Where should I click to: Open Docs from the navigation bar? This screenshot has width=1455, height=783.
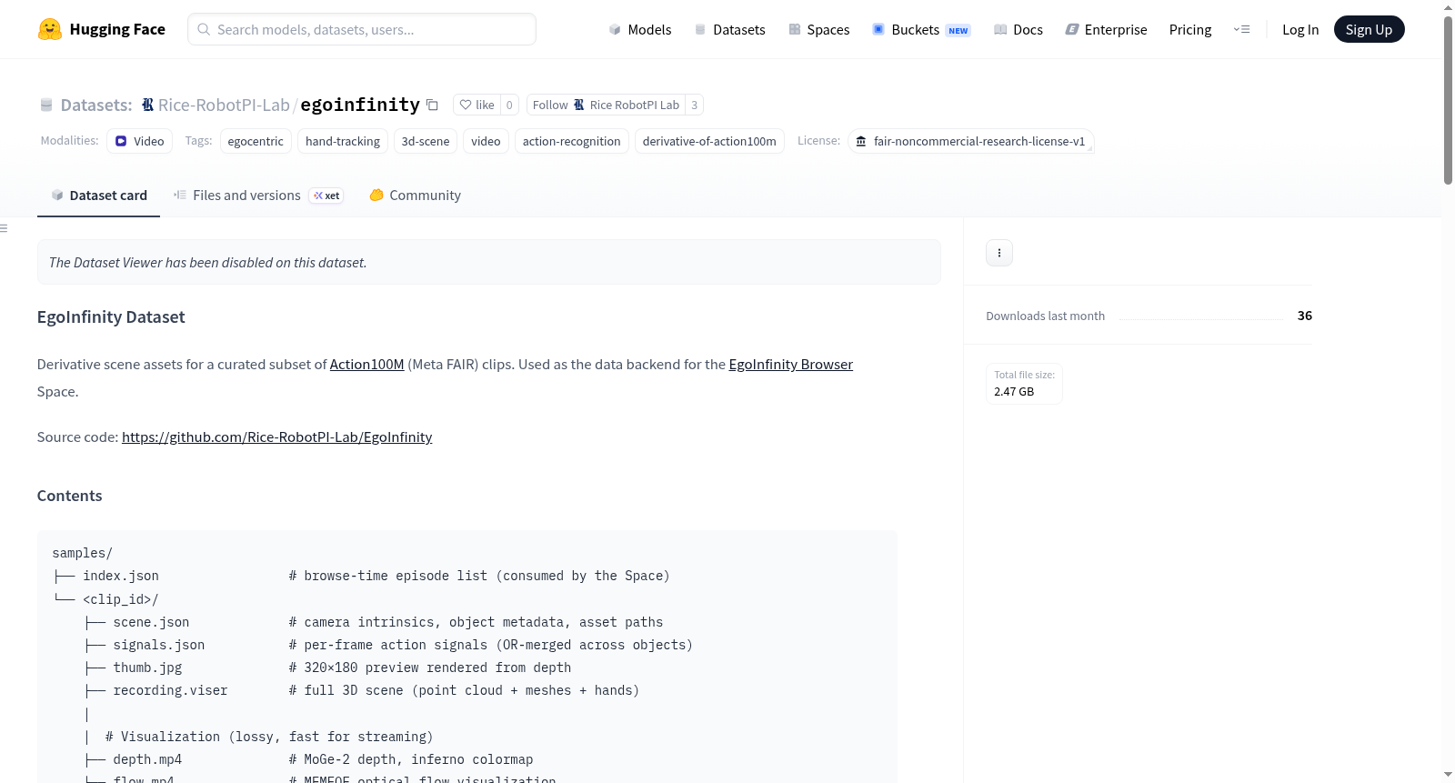[x=1018, y=29]
